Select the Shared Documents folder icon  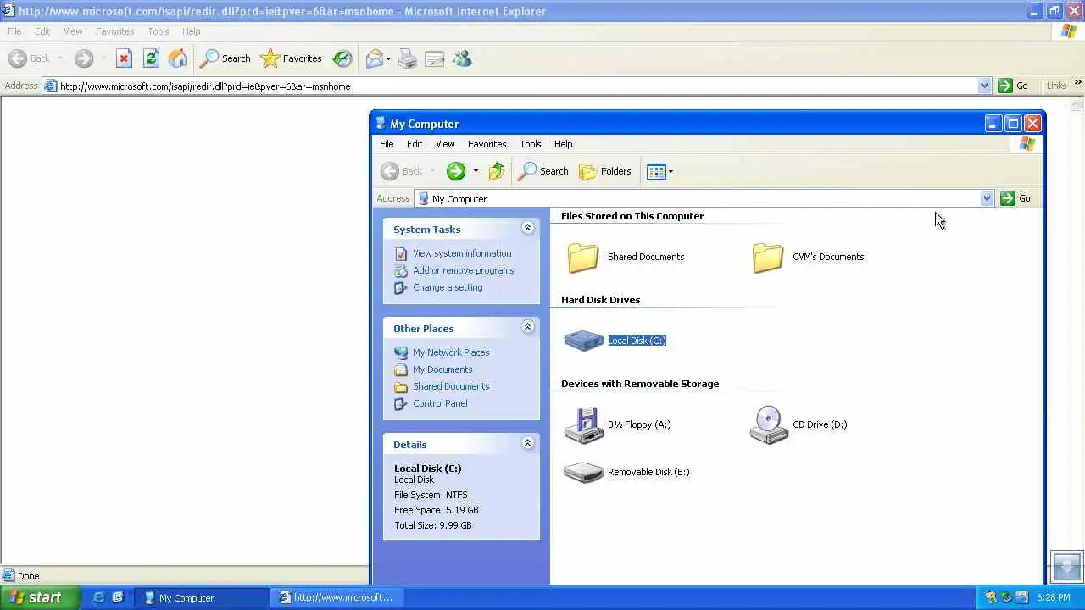point(583,257)
